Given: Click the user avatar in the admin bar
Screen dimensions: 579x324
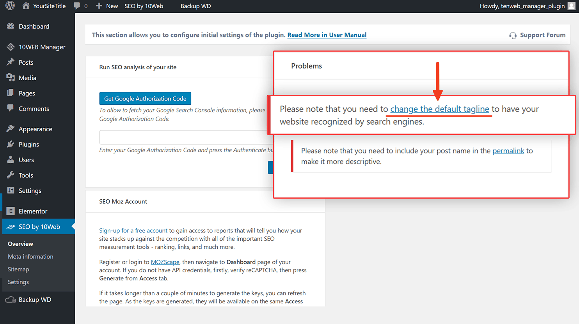Looking at the screenshot, I should 571,6.
